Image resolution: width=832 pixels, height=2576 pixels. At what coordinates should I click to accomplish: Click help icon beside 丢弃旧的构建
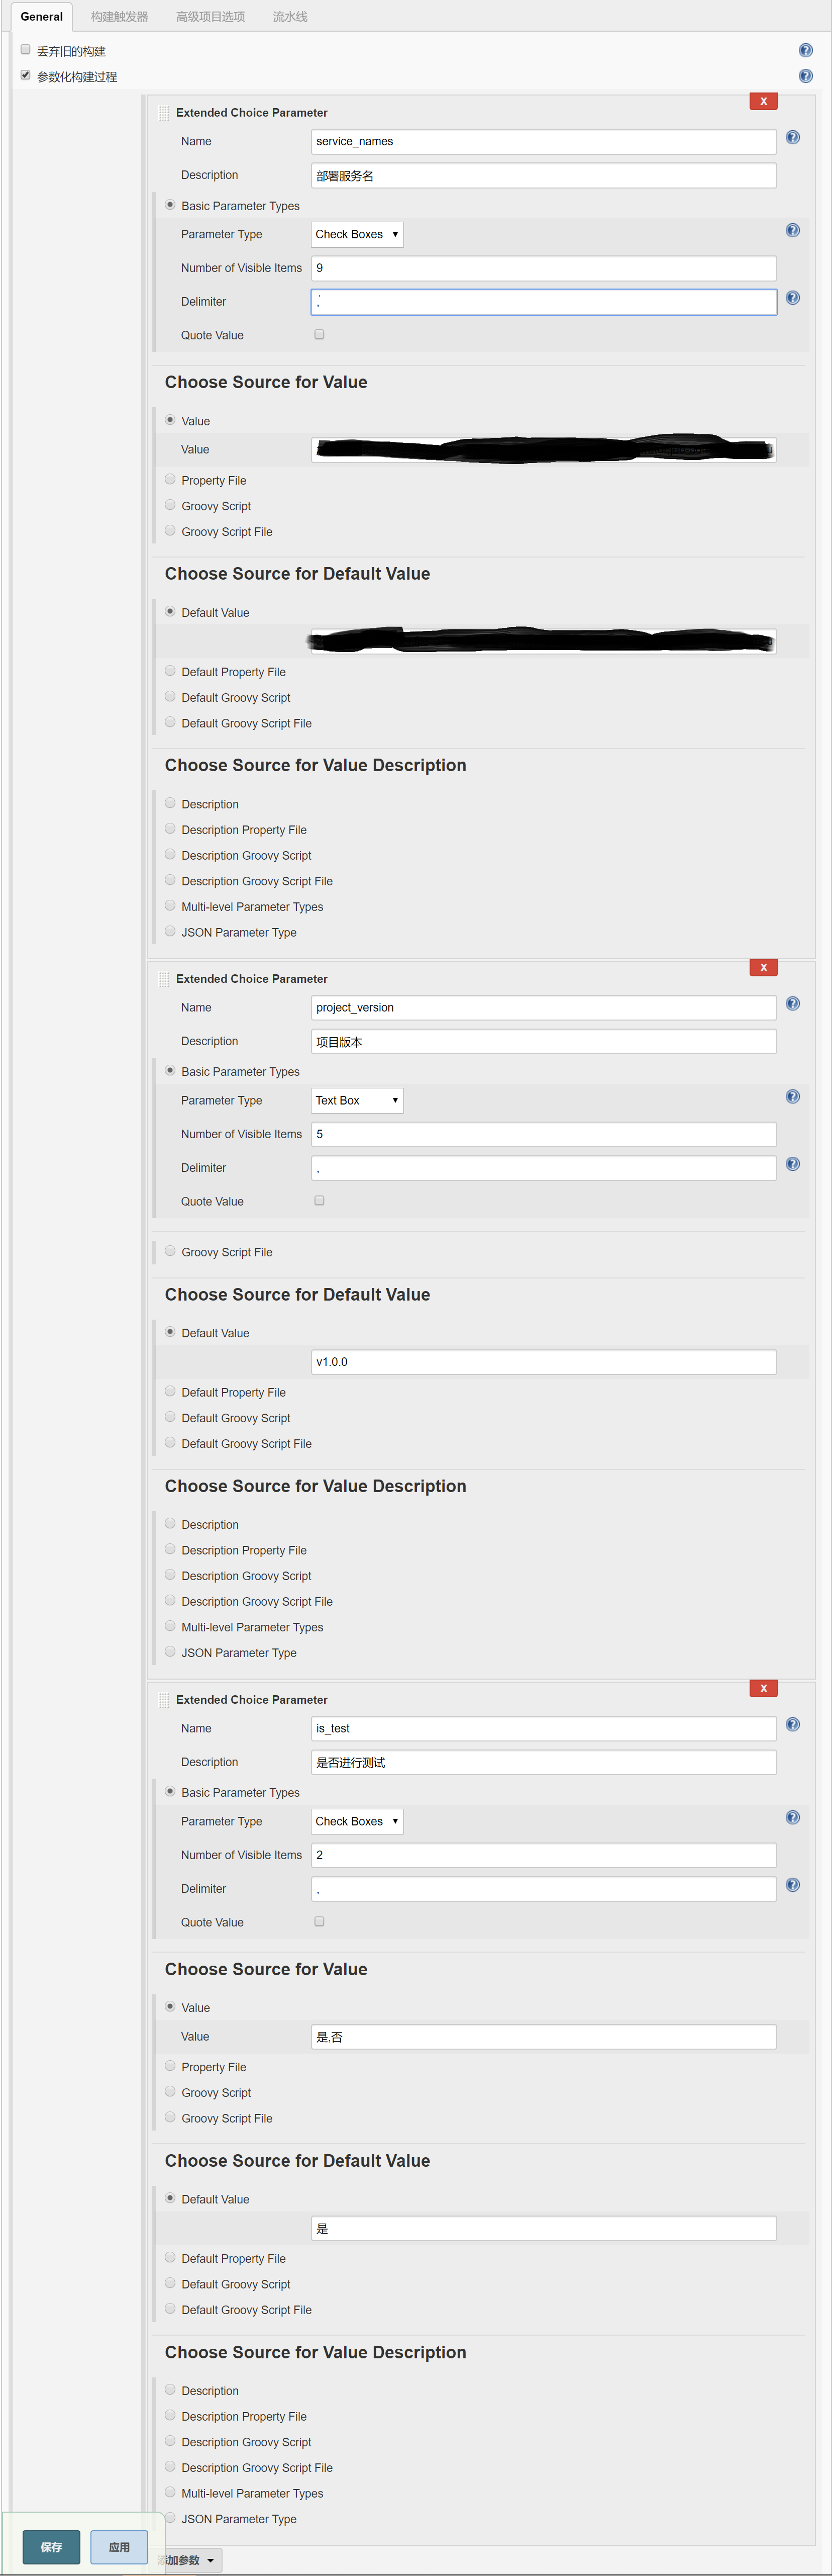click(x=805, y=50)
